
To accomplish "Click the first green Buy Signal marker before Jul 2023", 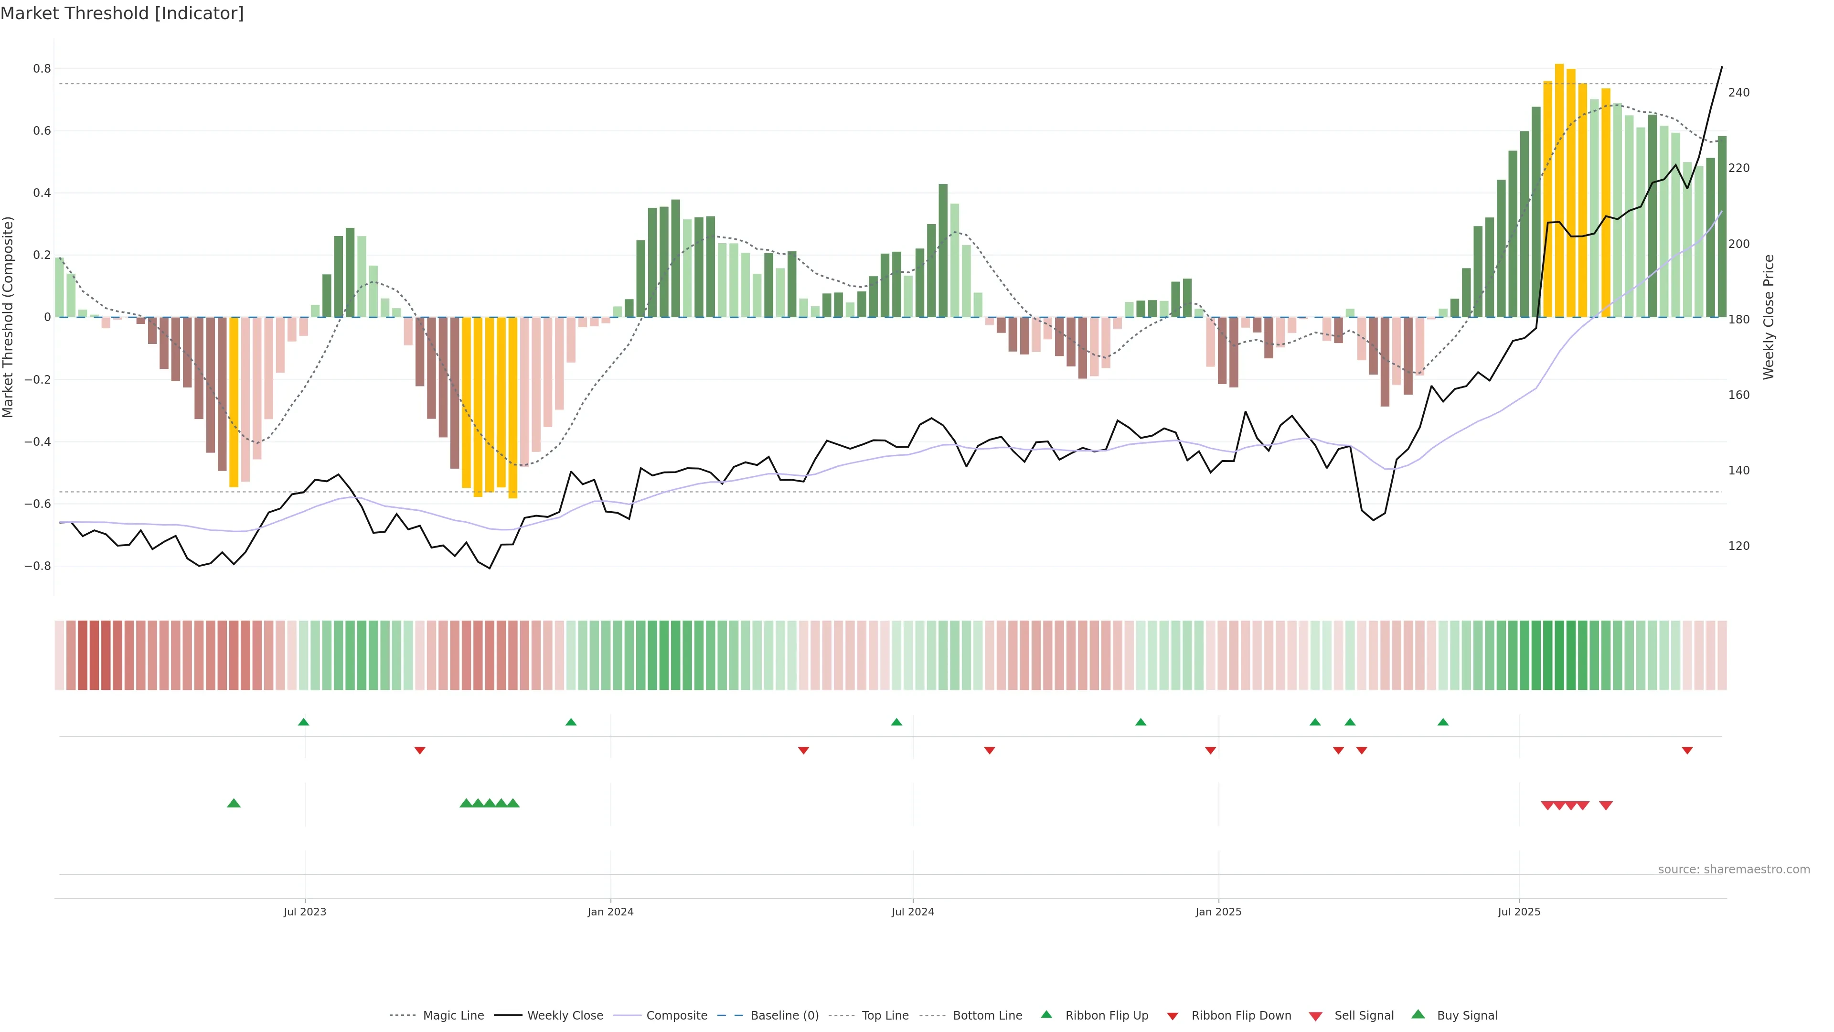I will [234, 803].
